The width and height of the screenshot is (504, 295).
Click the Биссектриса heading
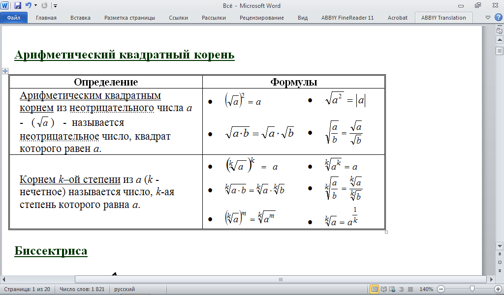(x=51, y=251)
